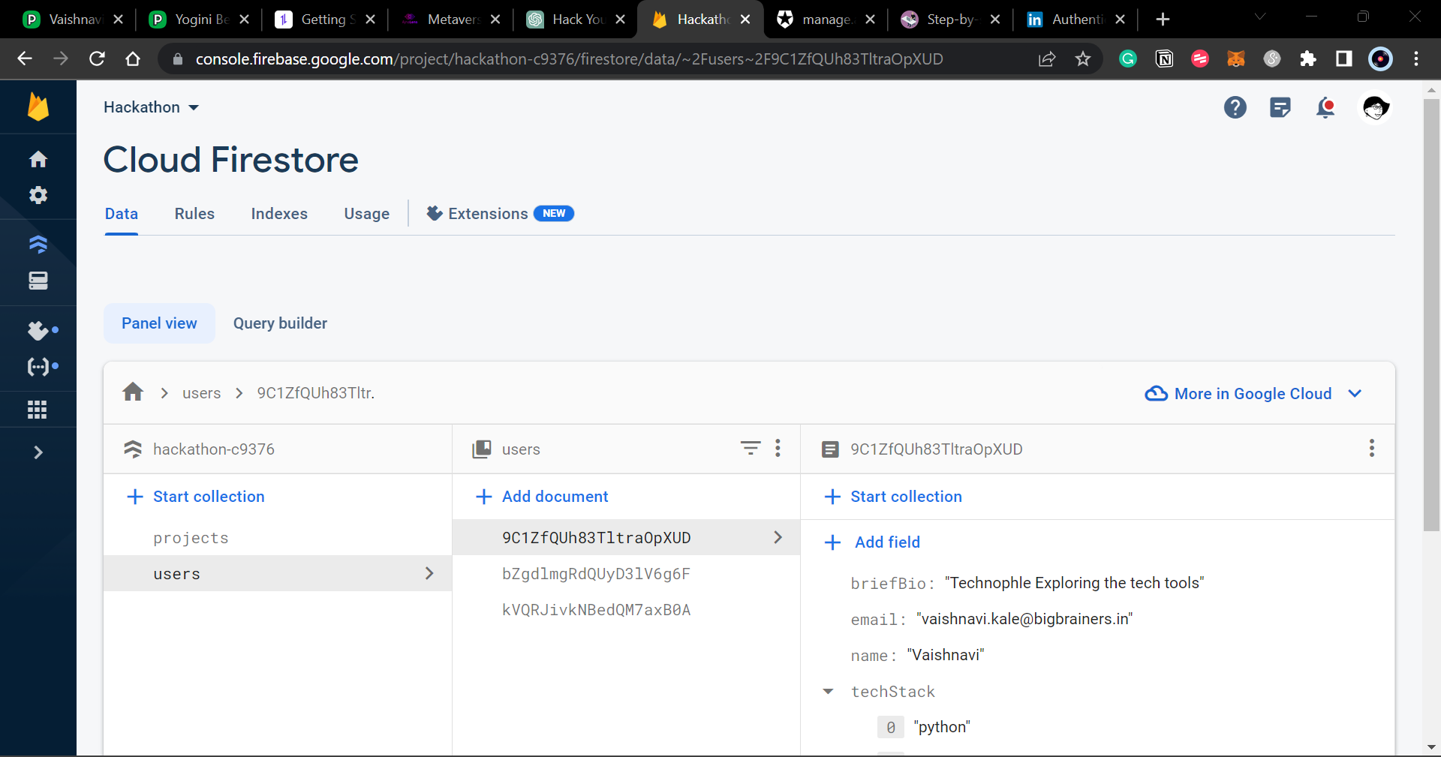Viewport: 1441px width, 757px height.
Task: Open project settings gear icon
Action: (x=38, y=195)
